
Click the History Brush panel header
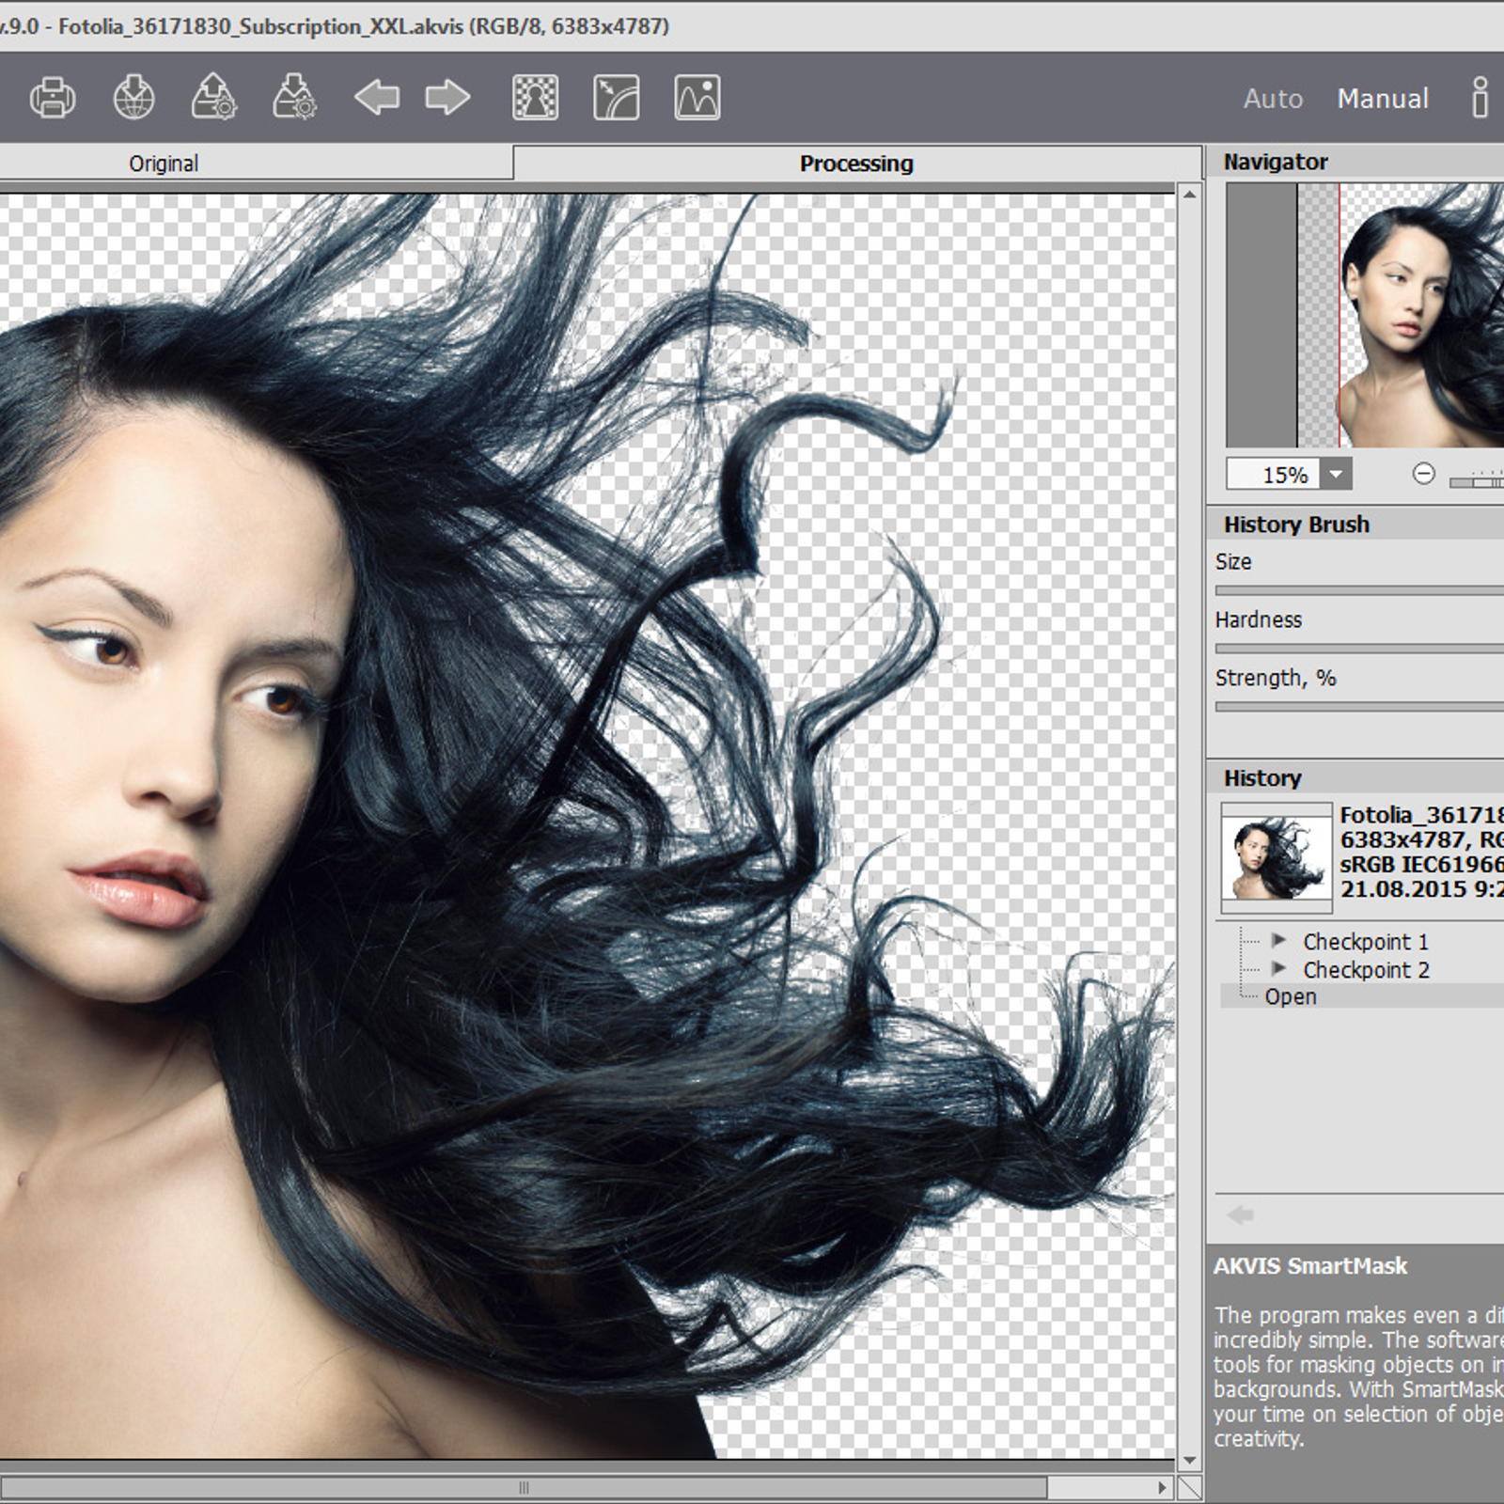click(1355, 525)
